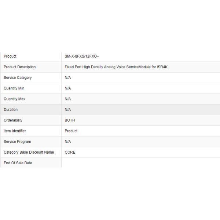This screenshot has height=220, width=220.
Task: Select the Product value beside Item Identifier
Action: [71, 131]
